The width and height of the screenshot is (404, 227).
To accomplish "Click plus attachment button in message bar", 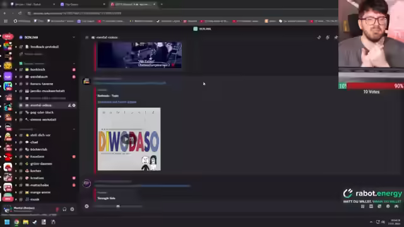I will tap(86, 206).
